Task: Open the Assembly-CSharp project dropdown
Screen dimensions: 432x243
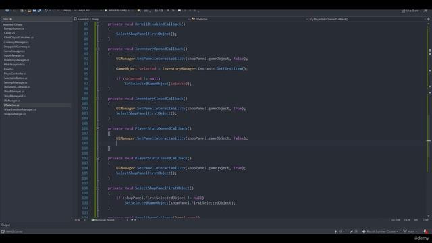Action: coord(132,19)
